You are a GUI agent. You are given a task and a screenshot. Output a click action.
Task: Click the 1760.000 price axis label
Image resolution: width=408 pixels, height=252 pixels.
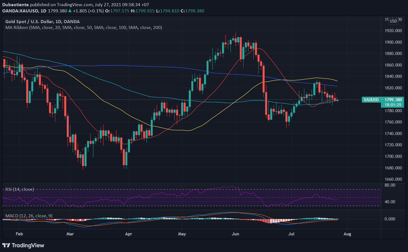(x=393, y=122)
